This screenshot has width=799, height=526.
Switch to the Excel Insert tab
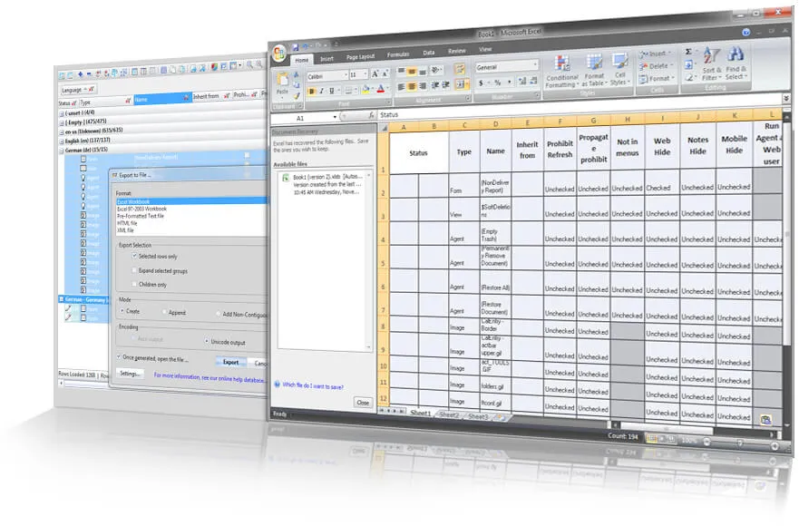click(x=326, y=59)
